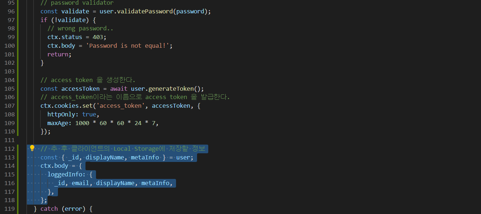The height and width of the screenshot is (214, 481).
Task: Click ctx.body assignment on line 114
Action: [54, 166]
